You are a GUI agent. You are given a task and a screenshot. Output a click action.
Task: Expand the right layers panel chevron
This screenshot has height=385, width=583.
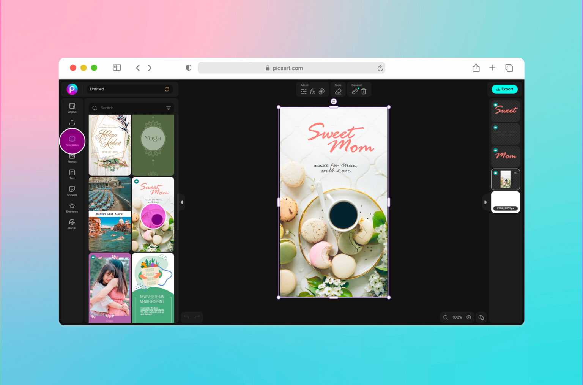(x=485, y=202)
